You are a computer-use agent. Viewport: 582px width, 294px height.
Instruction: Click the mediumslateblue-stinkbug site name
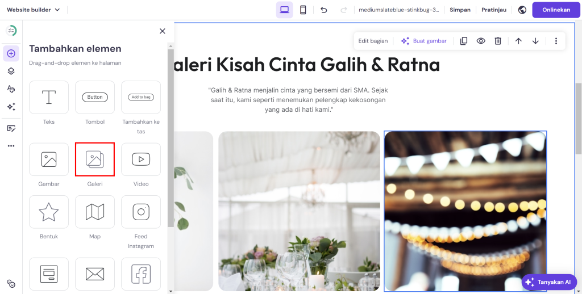[x=398, y=10]
